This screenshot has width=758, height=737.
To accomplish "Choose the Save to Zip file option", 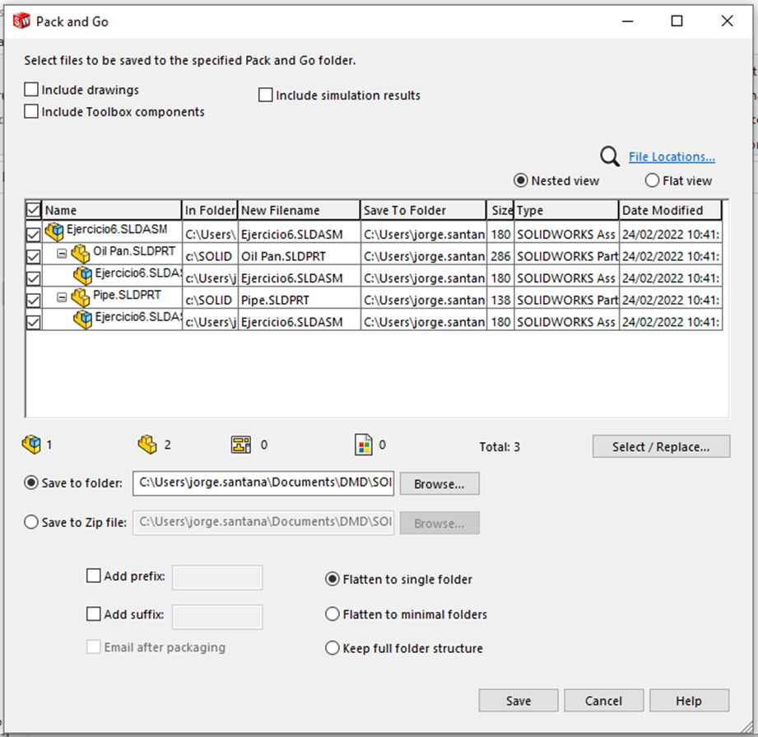I will click(31, 522).
